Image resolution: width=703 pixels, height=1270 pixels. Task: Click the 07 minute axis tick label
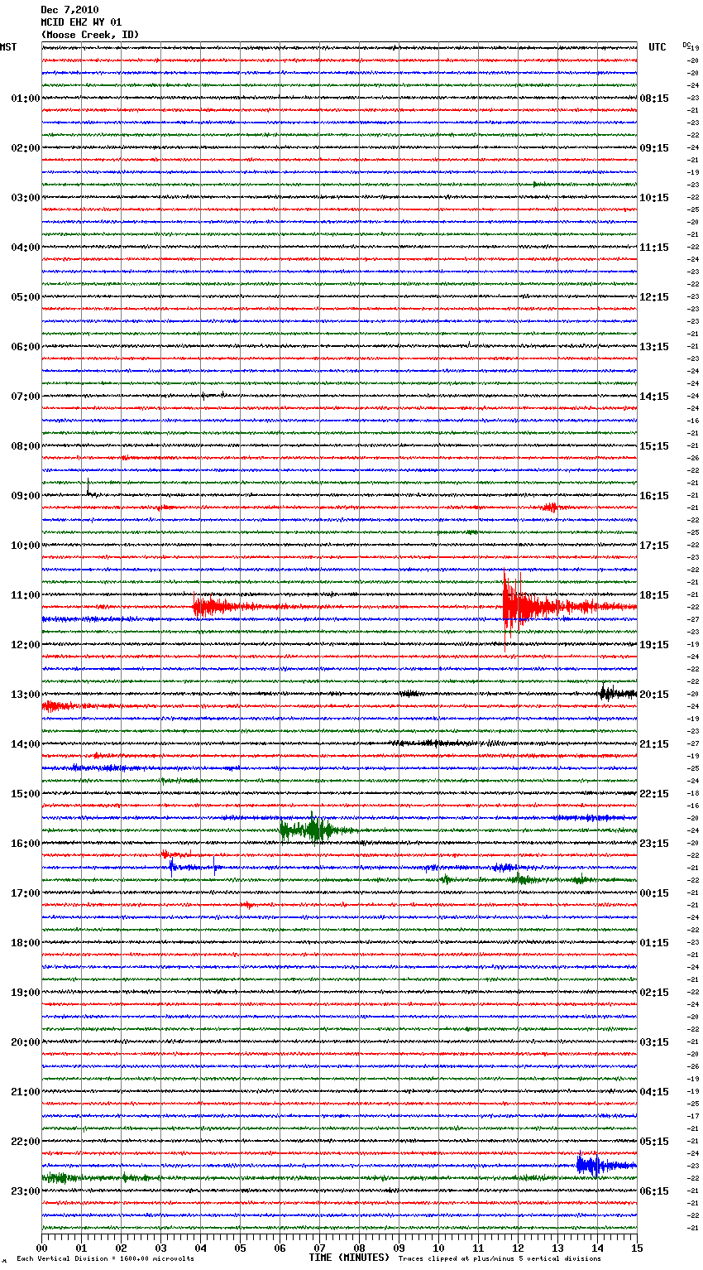320,1248
